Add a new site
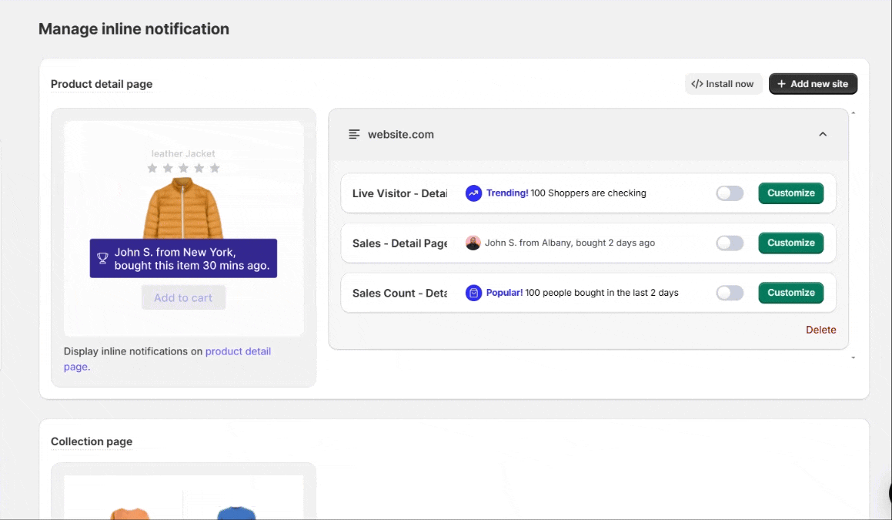 point(813,84)
